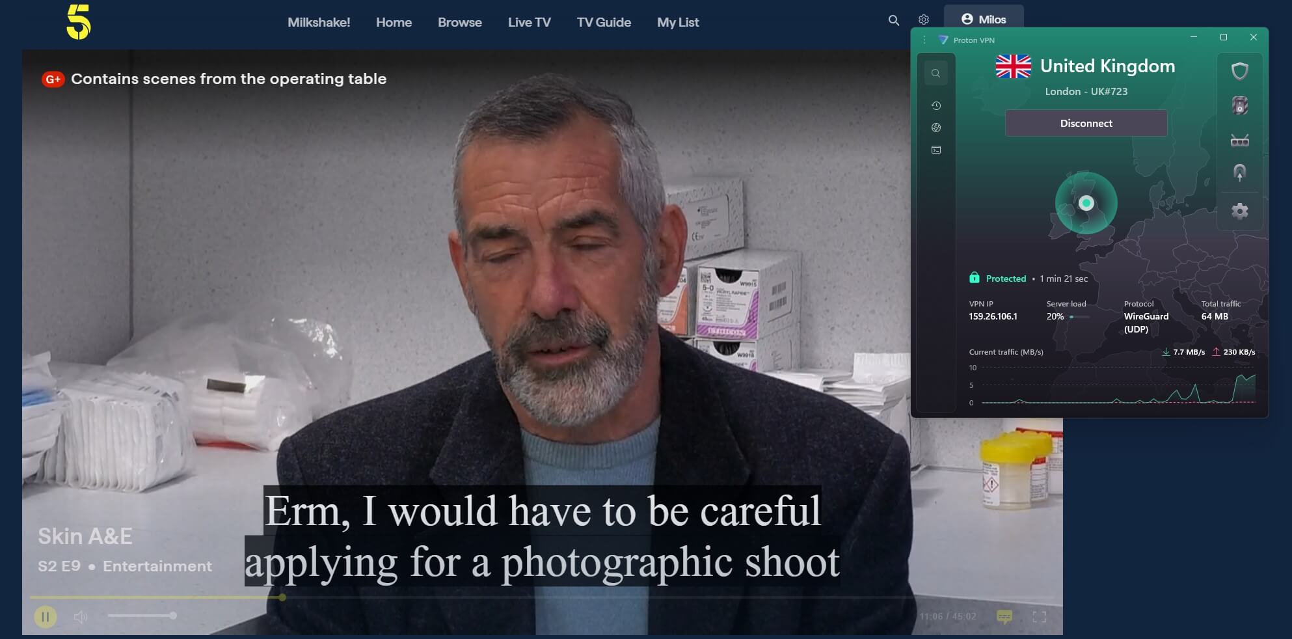Screen dimensions: 1292x639
Task: Mute the video with the speaker icon
Action: pyautogui.click(x=81, y=617)
